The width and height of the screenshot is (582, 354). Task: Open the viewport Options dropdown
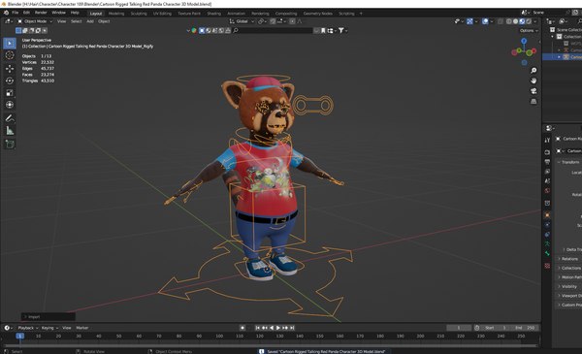point(529,31)
